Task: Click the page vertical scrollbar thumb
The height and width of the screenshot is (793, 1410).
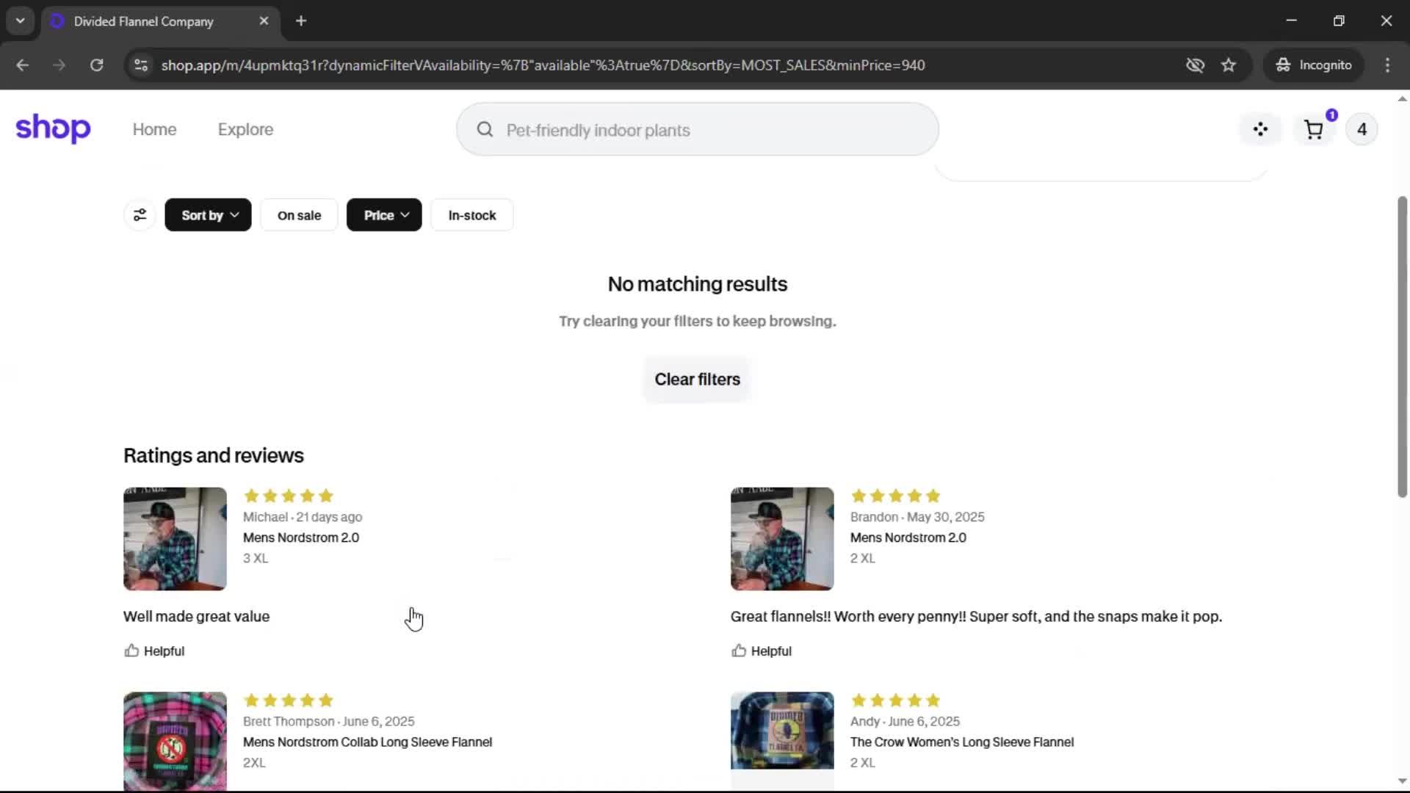Action: coord(1402,345)
